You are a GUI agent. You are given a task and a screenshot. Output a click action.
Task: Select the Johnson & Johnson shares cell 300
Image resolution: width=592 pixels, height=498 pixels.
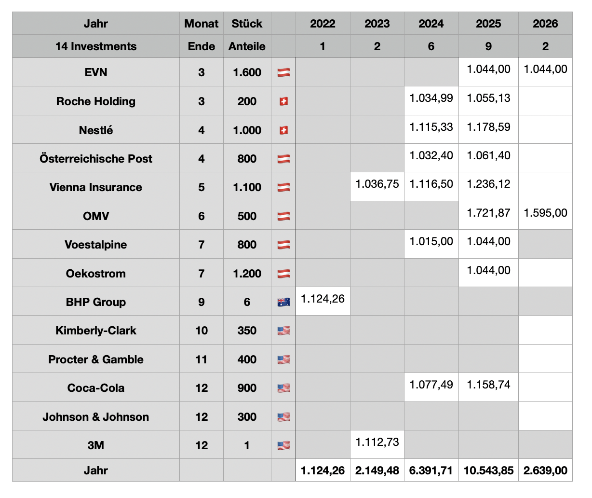247,417
